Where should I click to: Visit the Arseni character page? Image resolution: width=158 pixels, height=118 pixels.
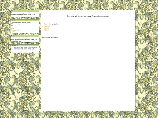[47, 28]
